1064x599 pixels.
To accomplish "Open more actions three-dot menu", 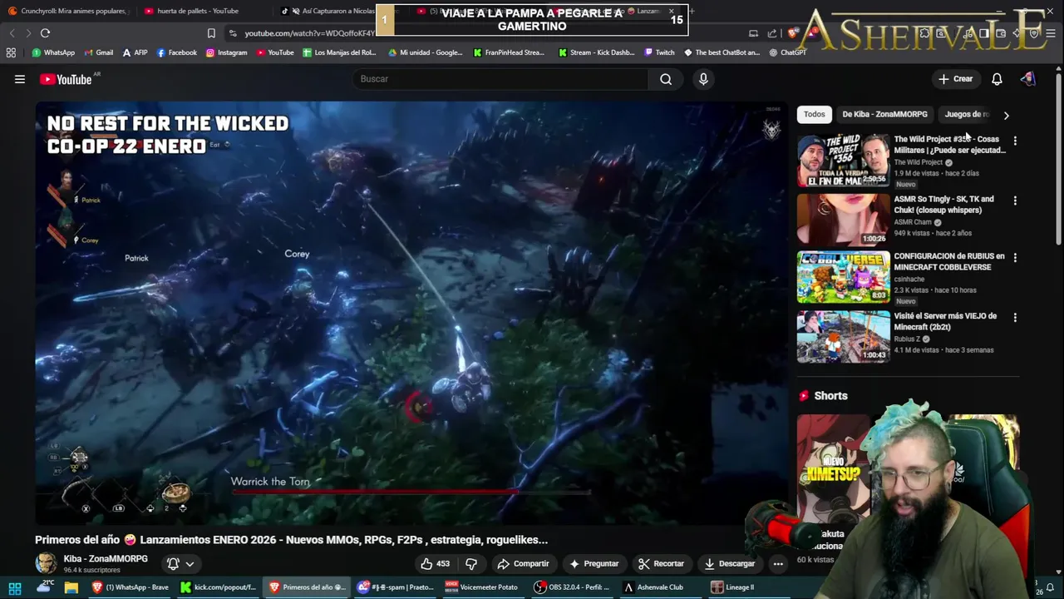I will [x=778, y=563].
